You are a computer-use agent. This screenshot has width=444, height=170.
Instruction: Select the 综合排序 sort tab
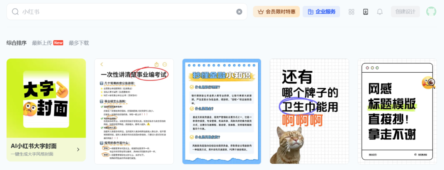pos(16,43)
